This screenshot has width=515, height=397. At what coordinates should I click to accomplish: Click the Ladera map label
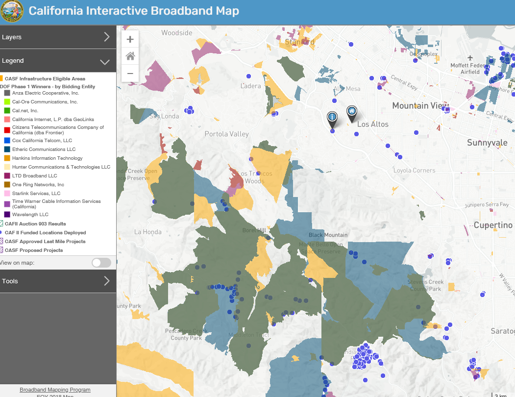coord(250,86)
